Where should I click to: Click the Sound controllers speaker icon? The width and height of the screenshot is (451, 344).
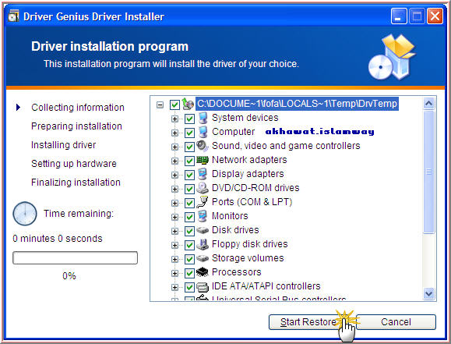pos(203,146)
